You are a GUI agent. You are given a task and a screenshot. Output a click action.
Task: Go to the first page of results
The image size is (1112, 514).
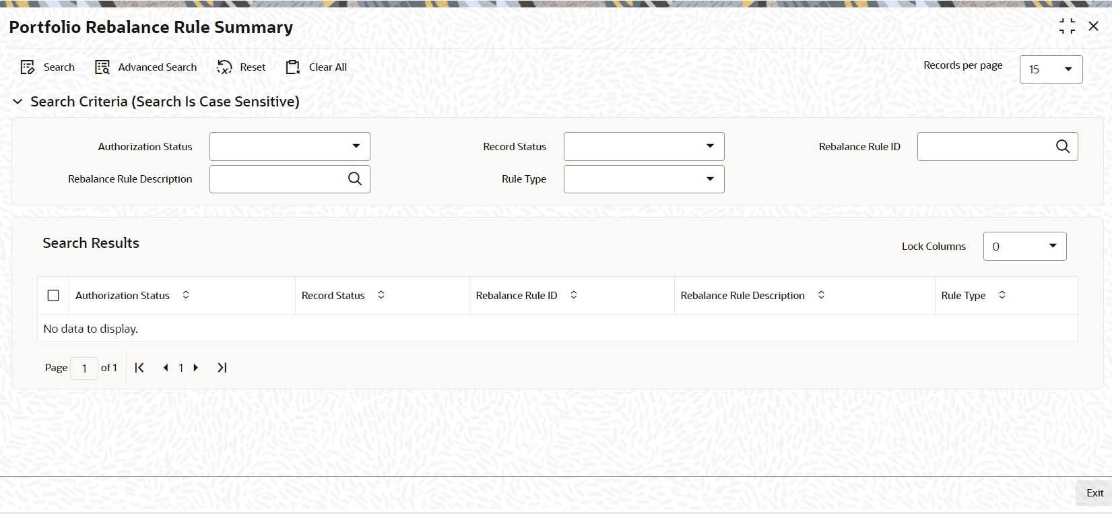(x=139, y=368)
